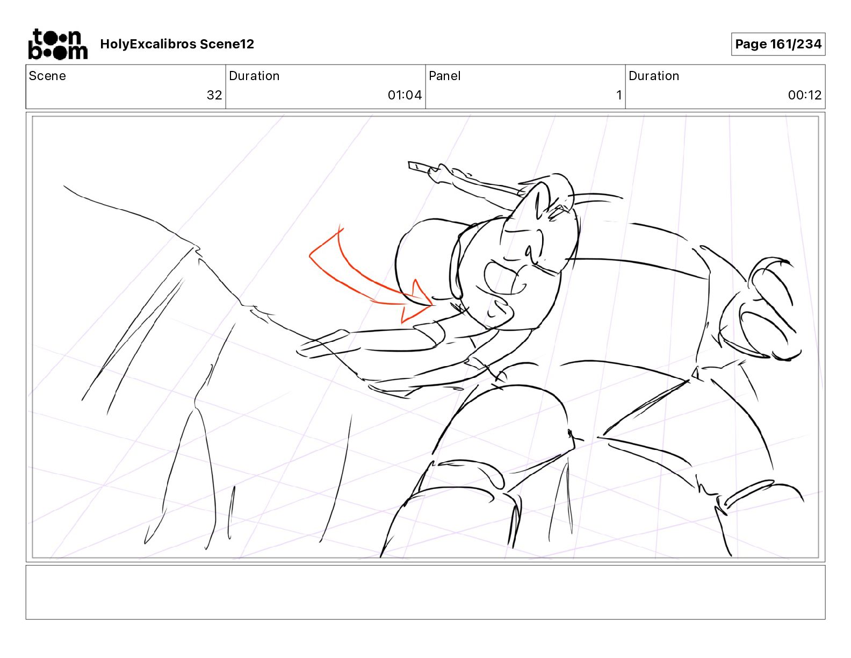Image resolution: width=851 pixels, height=658 pixels.
Task: Select the 'HolyExcalibros Scene12' title text
Action: click(177, 44)
